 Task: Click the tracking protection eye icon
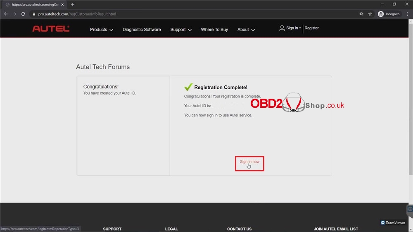tap(361, 14)
